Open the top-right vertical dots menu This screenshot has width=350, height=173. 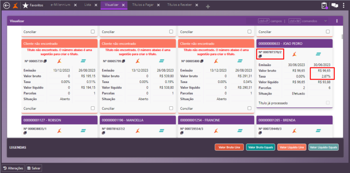coord(343,5)
